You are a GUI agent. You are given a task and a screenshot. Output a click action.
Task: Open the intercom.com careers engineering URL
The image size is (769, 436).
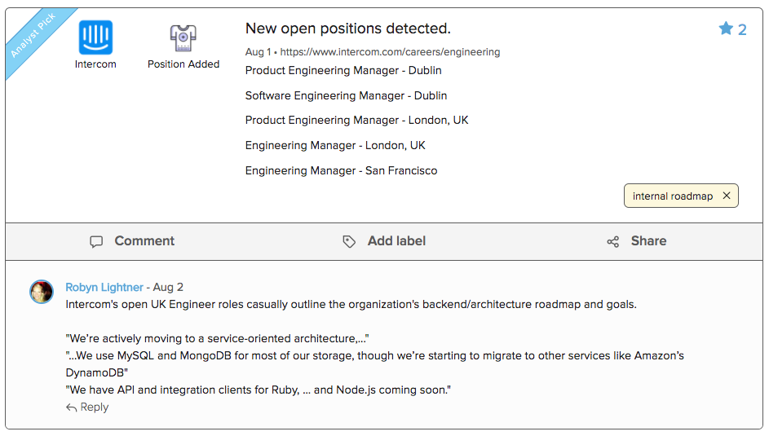click(390, 51)
